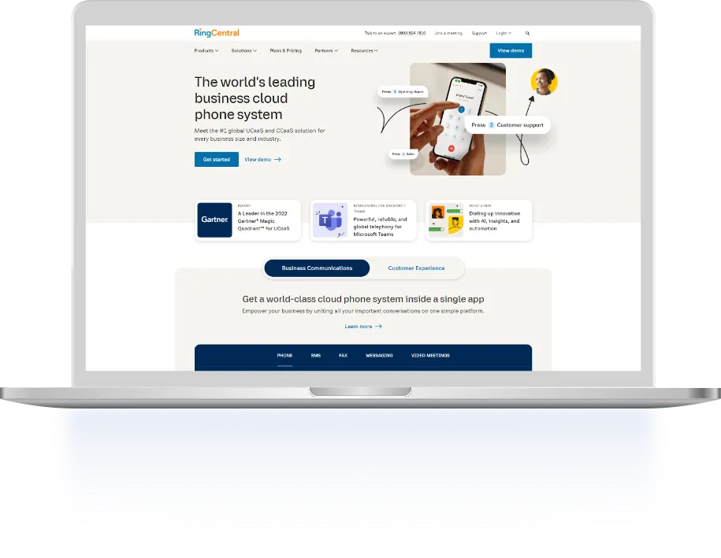Click the Press 2 Customer support bubble

[507, 125]
